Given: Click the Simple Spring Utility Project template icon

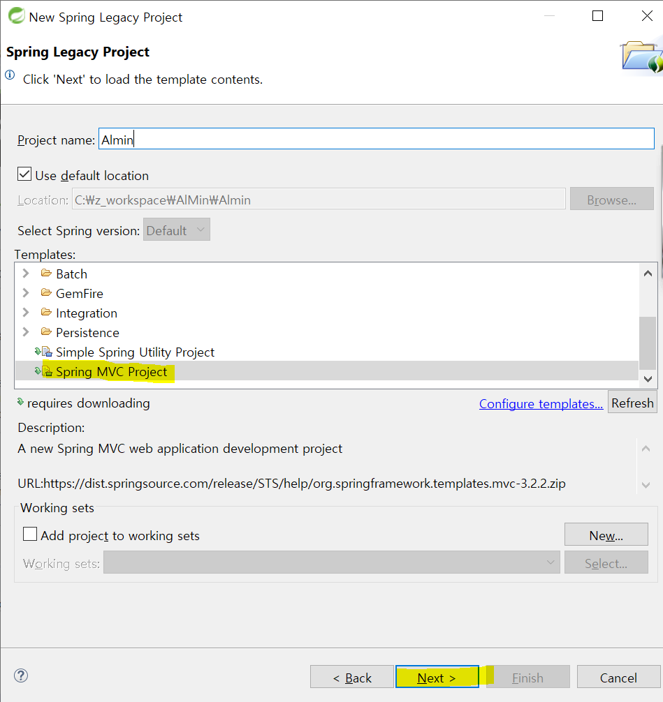Looking at the screenshot, I should click(x=44, y=352).
